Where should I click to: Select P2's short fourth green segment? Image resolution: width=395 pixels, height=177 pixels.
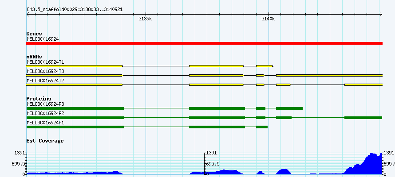click(x=284, y=118)
